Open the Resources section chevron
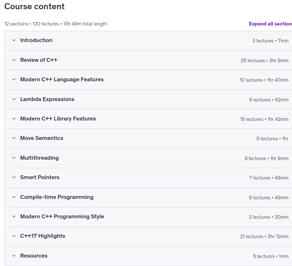This screenshot has height=266, width=292. pos(14,256)
